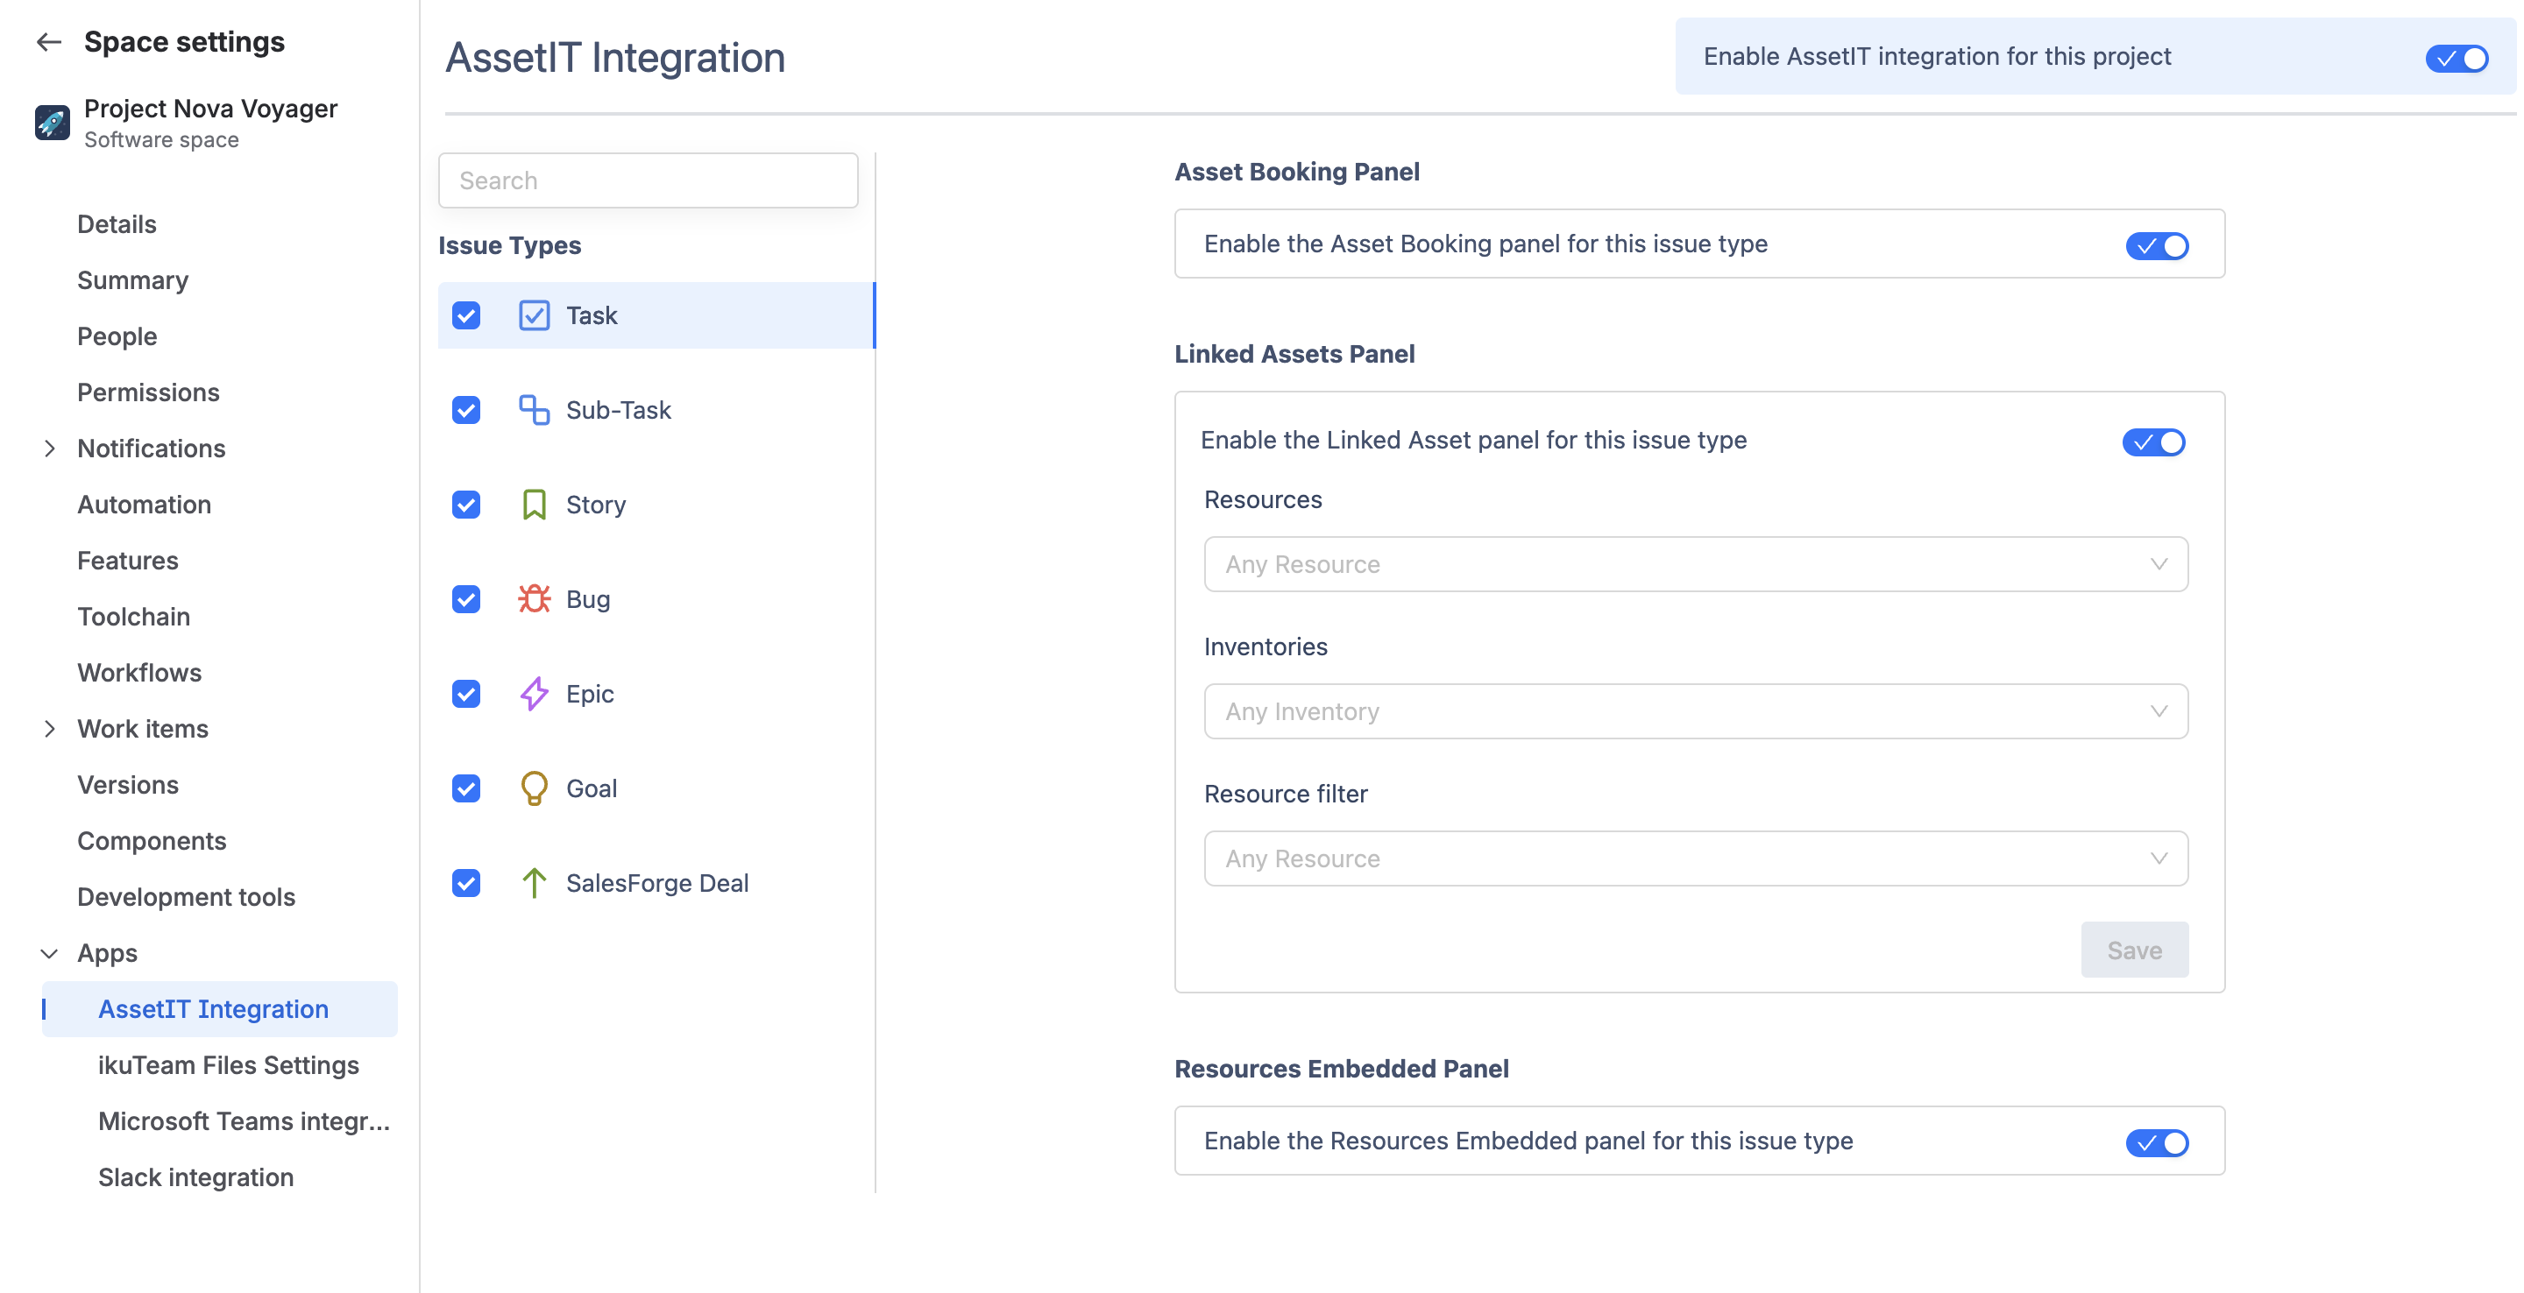This screenshot has width=2524, height=1293.
Task: Focus the issue types Search field
Action: 648,180
